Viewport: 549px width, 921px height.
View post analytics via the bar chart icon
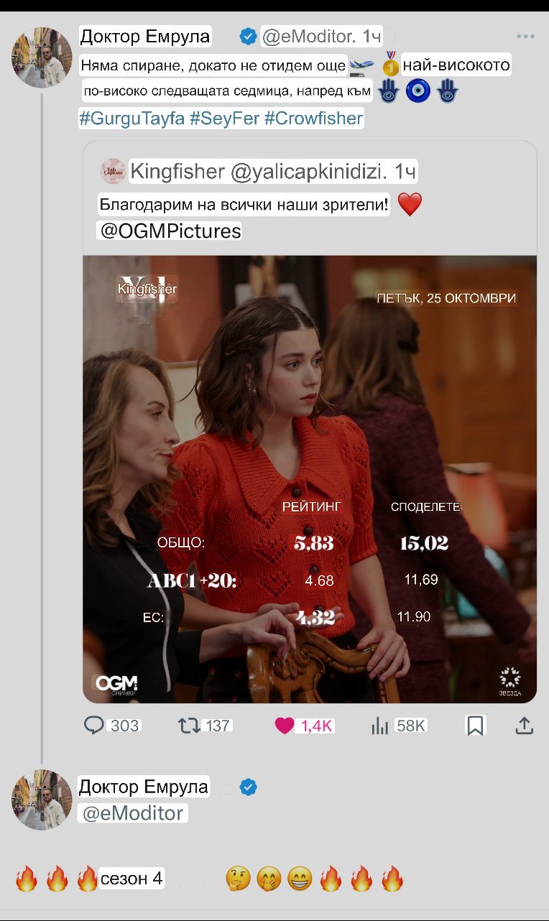380,726
